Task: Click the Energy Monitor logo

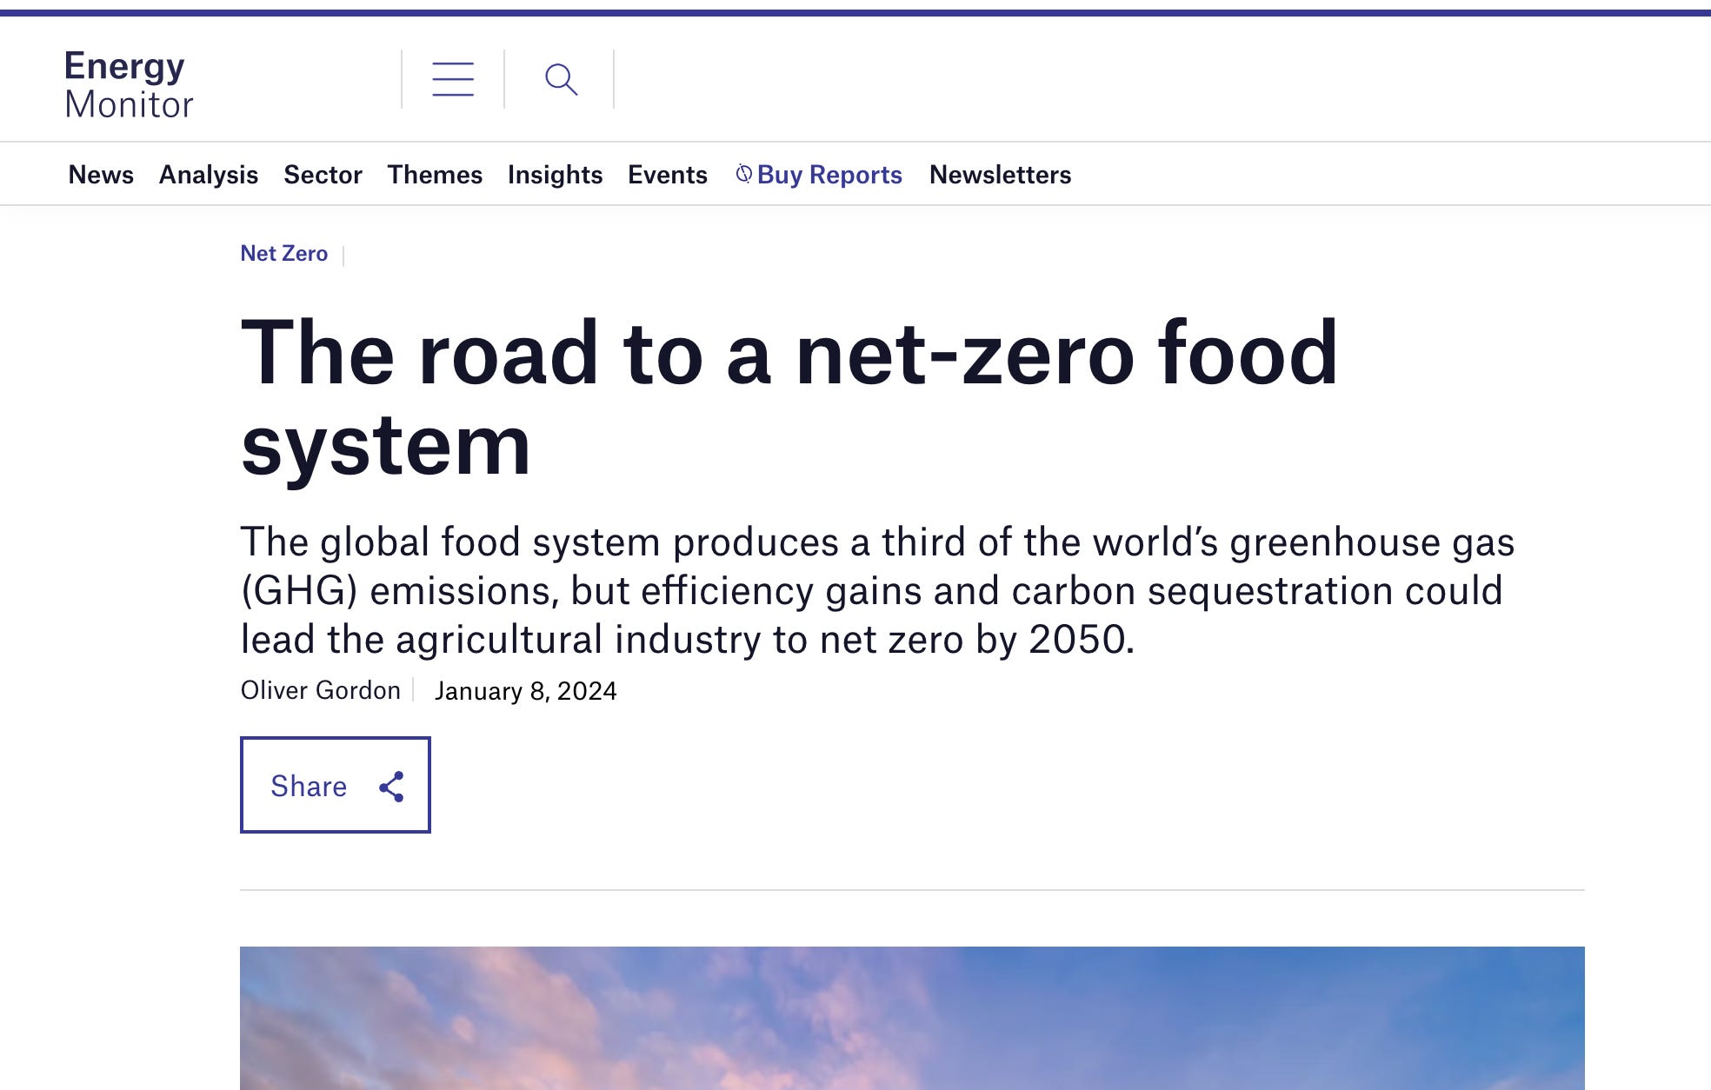Action: tap(129, 84)
